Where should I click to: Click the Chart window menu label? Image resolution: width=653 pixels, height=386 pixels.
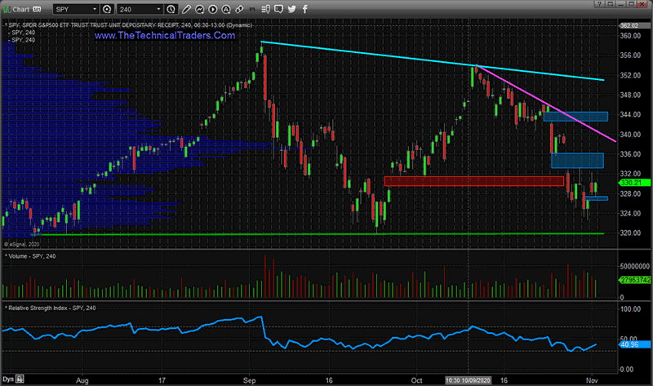[x=21, y=9]
